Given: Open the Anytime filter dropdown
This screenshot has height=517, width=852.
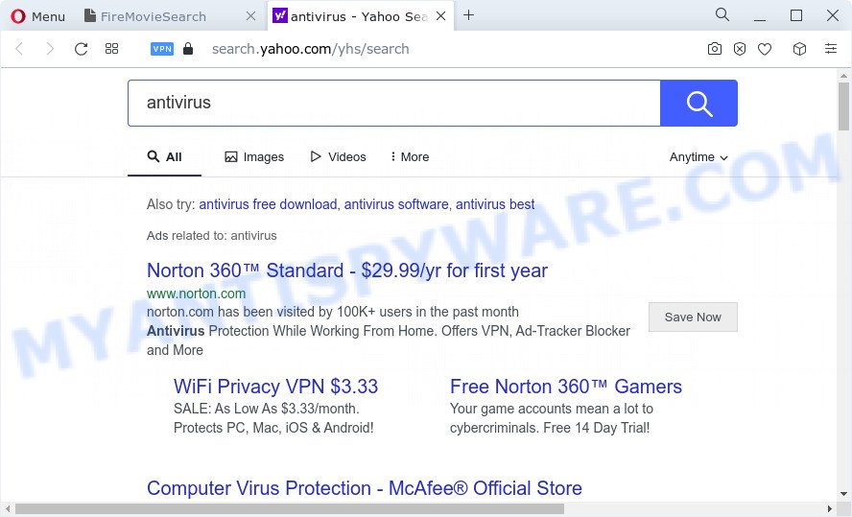Looking at the screenshot, I should [x=698, y=157].
